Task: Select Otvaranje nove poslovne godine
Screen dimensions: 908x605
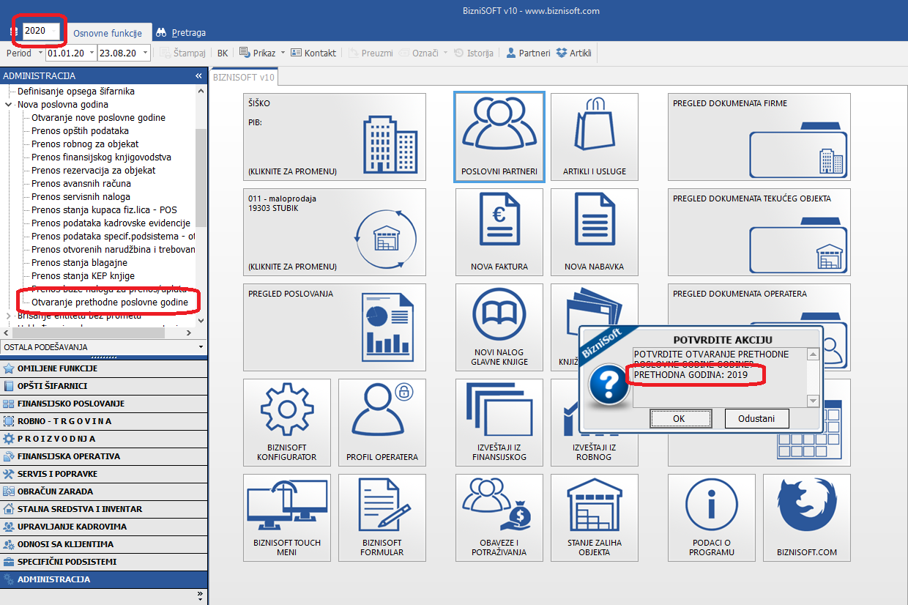Action: click(x=98, y=118)
